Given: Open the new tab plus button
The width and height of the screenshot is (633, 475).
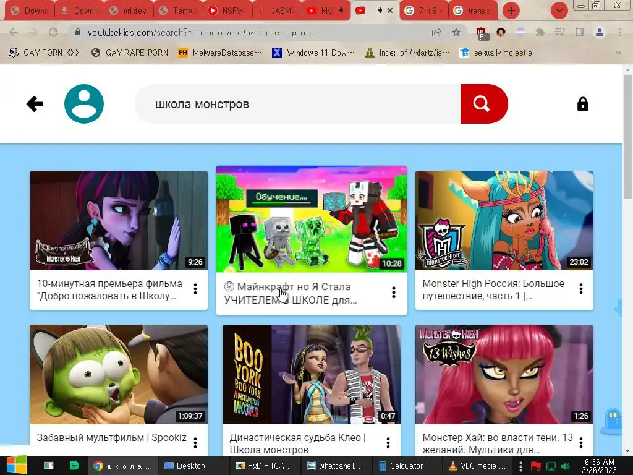Looking at the screenshot, I should click(511, 11).
